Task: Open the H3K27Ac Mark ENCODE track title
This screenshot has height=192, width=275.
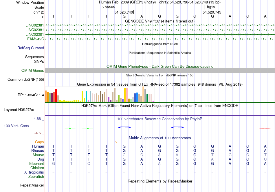Action: [x=160, y=106]
